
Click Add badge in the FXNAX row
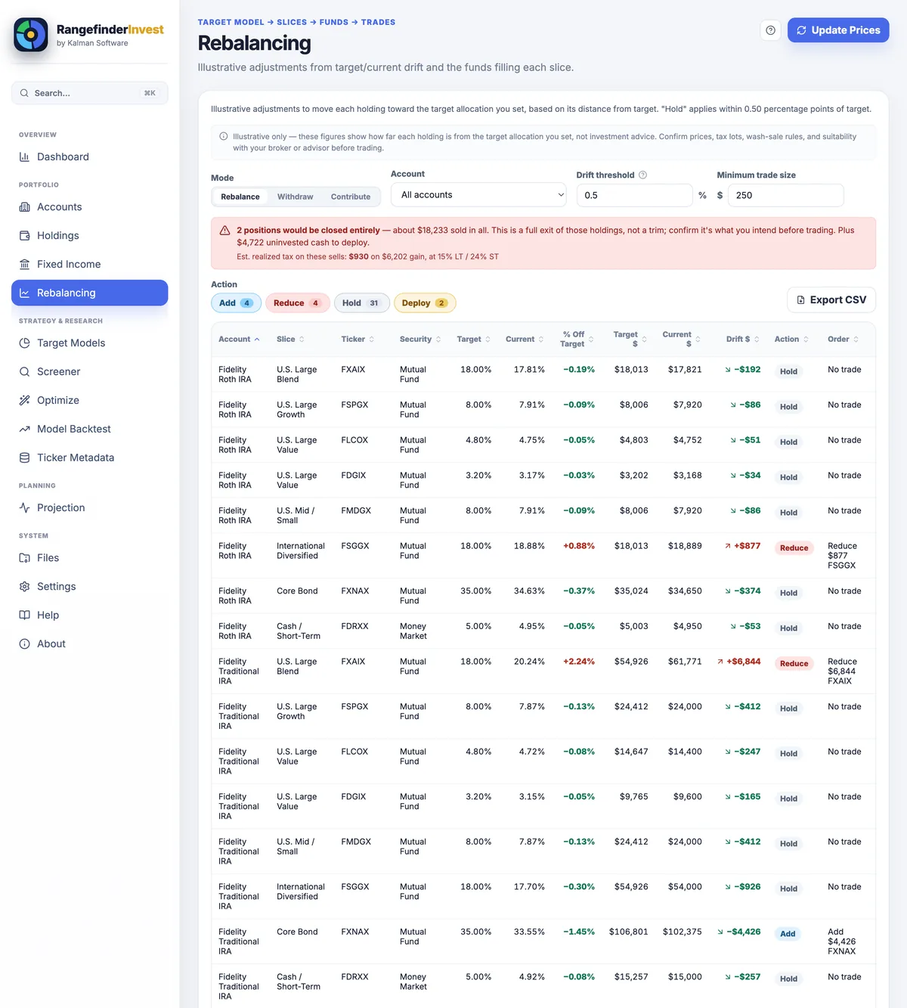point(788,934)
